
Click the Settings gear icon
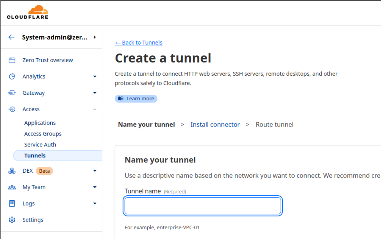point(12,220)
